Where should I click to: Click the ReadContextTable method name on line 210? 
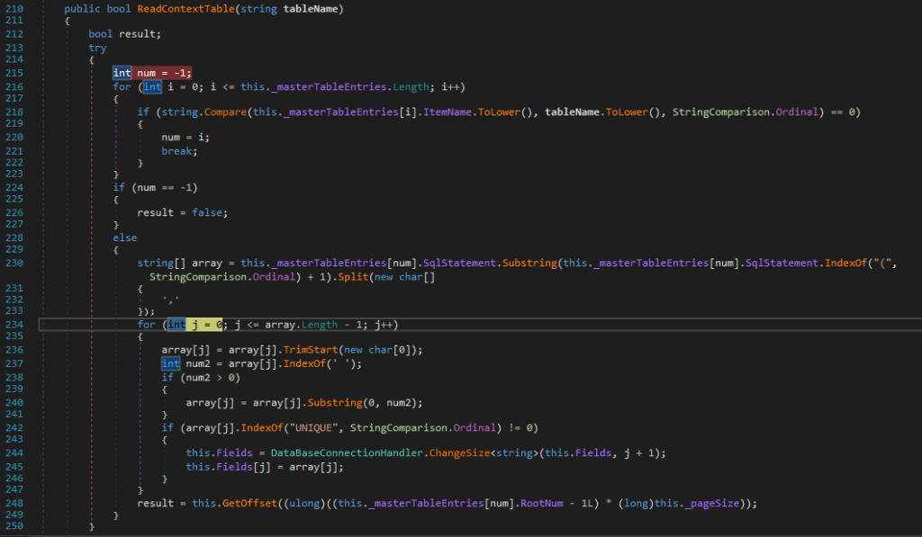click(185, 8)
